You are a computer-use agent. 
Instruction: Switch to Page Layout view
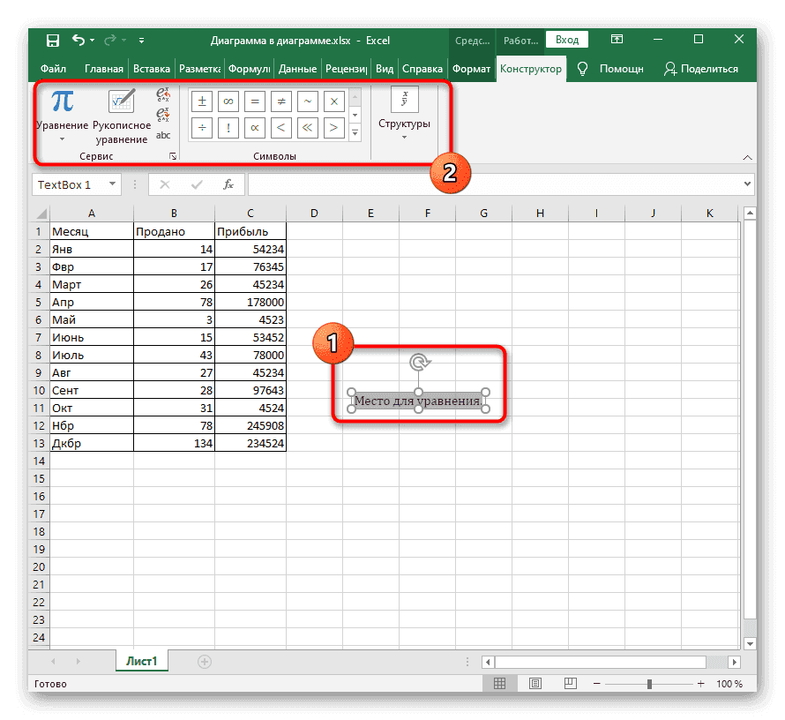pyautogui.click(x=535, y=684)
